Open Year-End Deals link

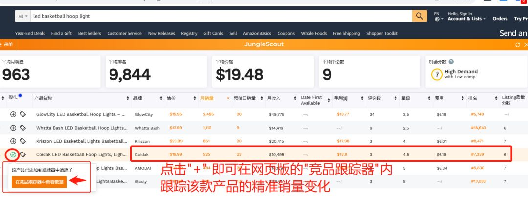pos(30,33)
